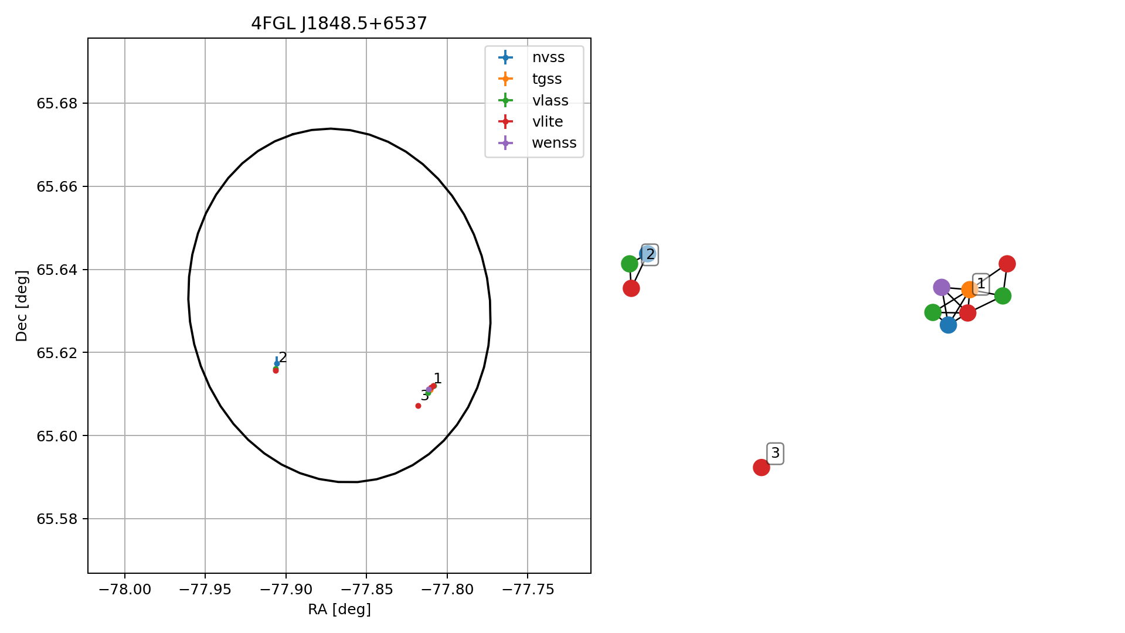
Task: Click the purple wenss marker in legend
Action: (505, 143)
